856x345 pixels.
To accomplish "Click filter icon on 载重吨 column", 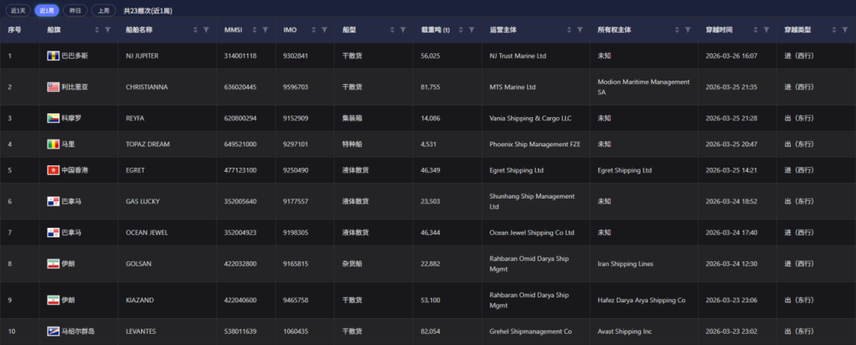I will tap(472, 29).
